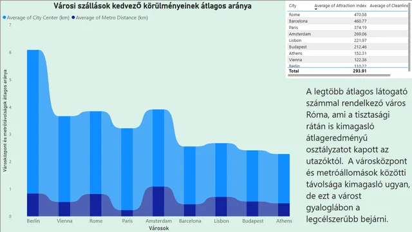Click the chart title 'Városi szállások kedvező...'
Screen dimensions: 412x232
click(x=153, y=6)
